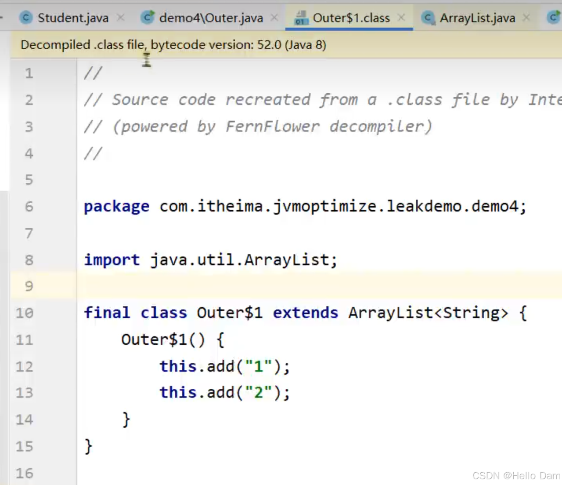Place cursor on empty highlighted line 9

point(319,286)
